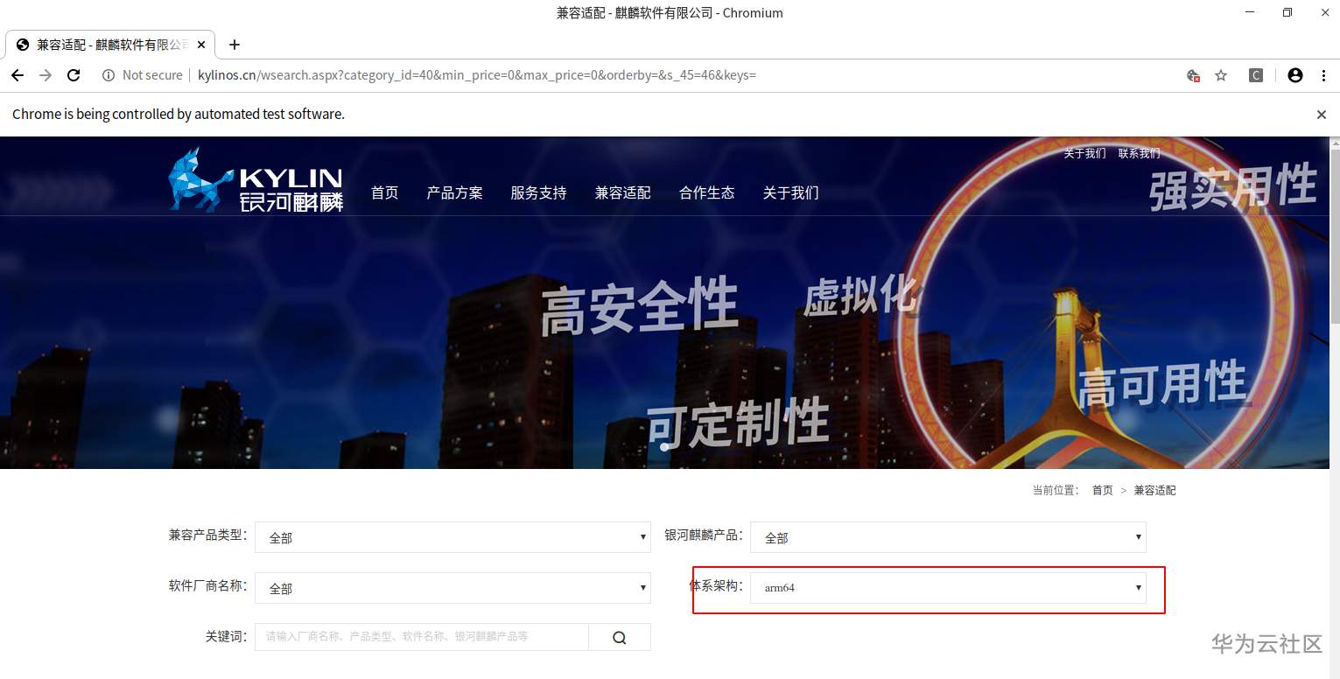Open the 合作生态 navigation item
1340x679 pixels.
click(x=706, y=192)
